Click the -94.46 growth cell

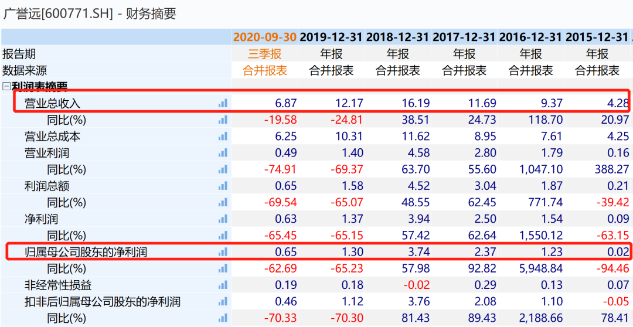(613, 269)
